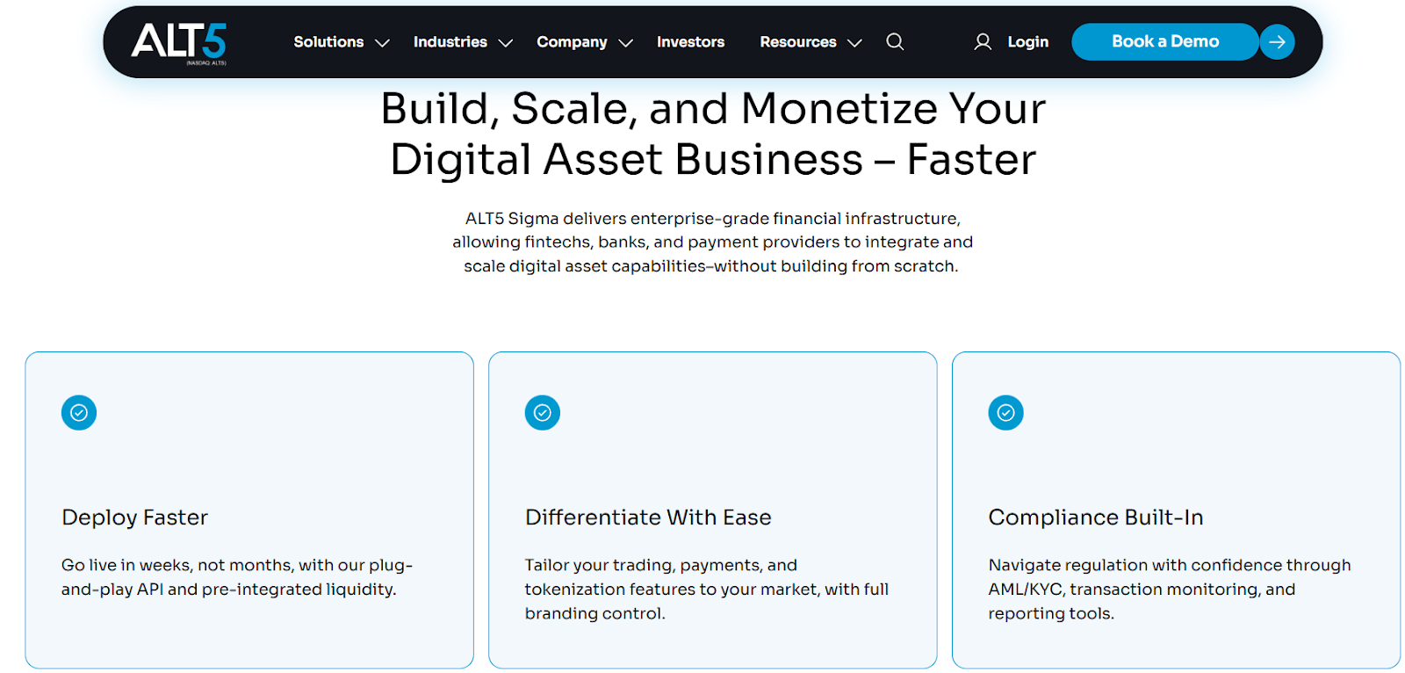Click the checkmark icon above Differentiate With Ease

coord(543,413)
